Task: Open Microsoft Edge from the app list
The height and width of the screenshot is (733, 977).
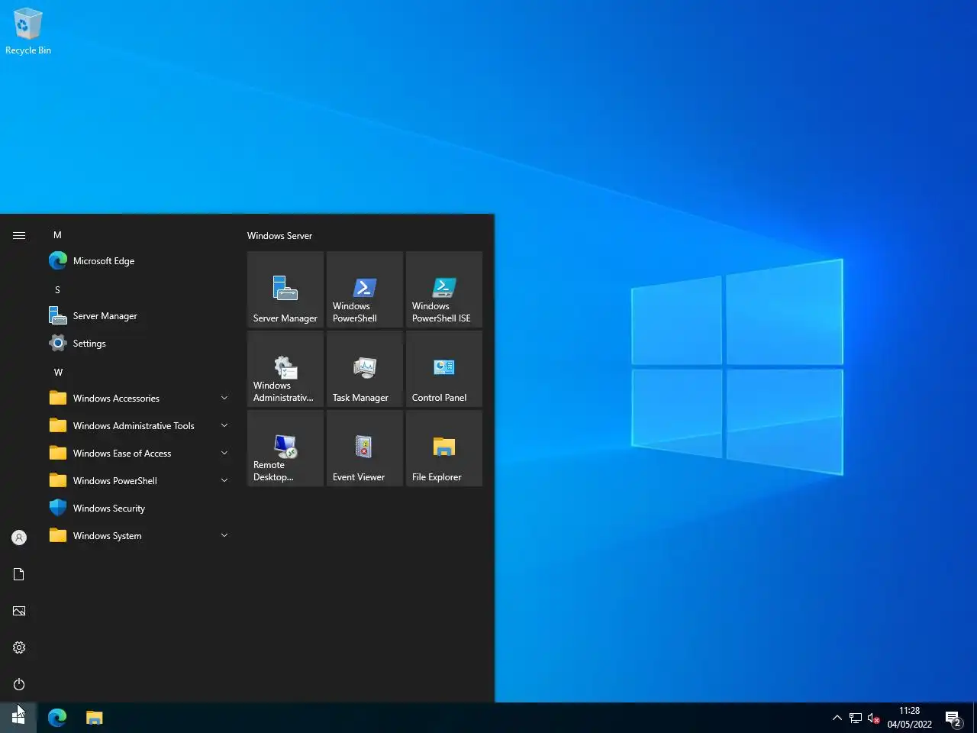Action: pos(140,261)
